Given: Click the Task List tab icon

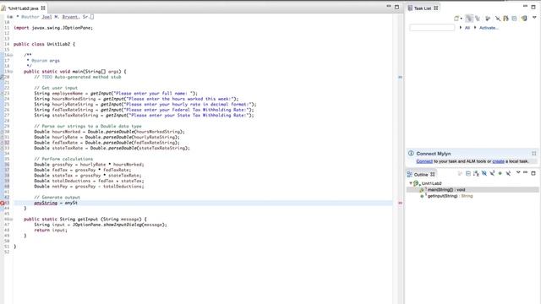Looking at the screenshot, I should pos(410,8).
